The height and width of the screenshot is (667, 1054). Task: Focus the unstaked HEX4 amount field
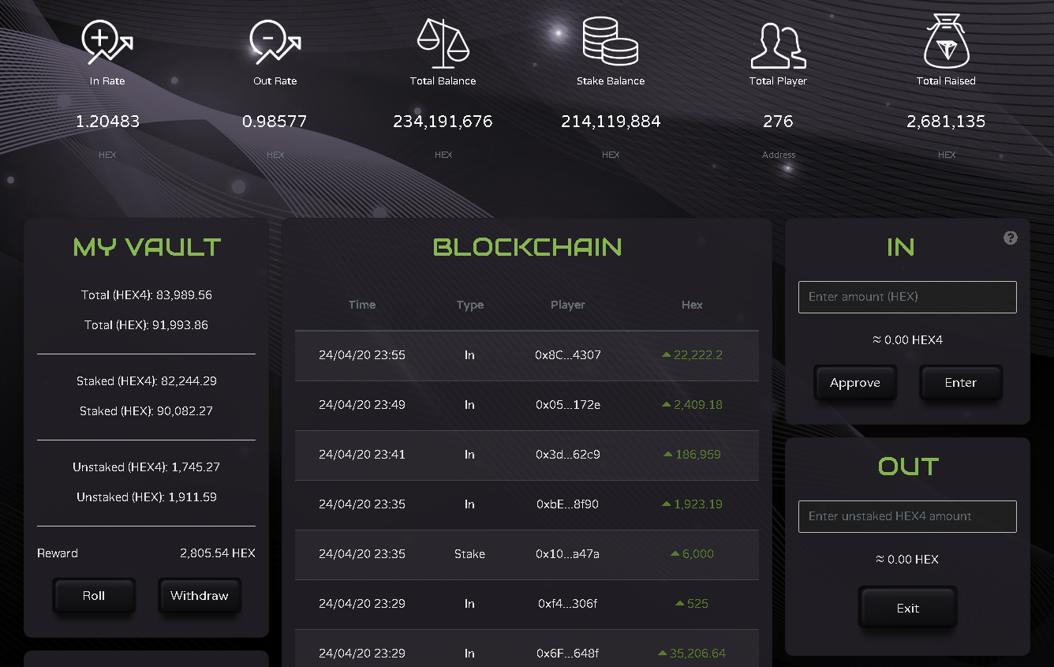click(x=907, y=516)
